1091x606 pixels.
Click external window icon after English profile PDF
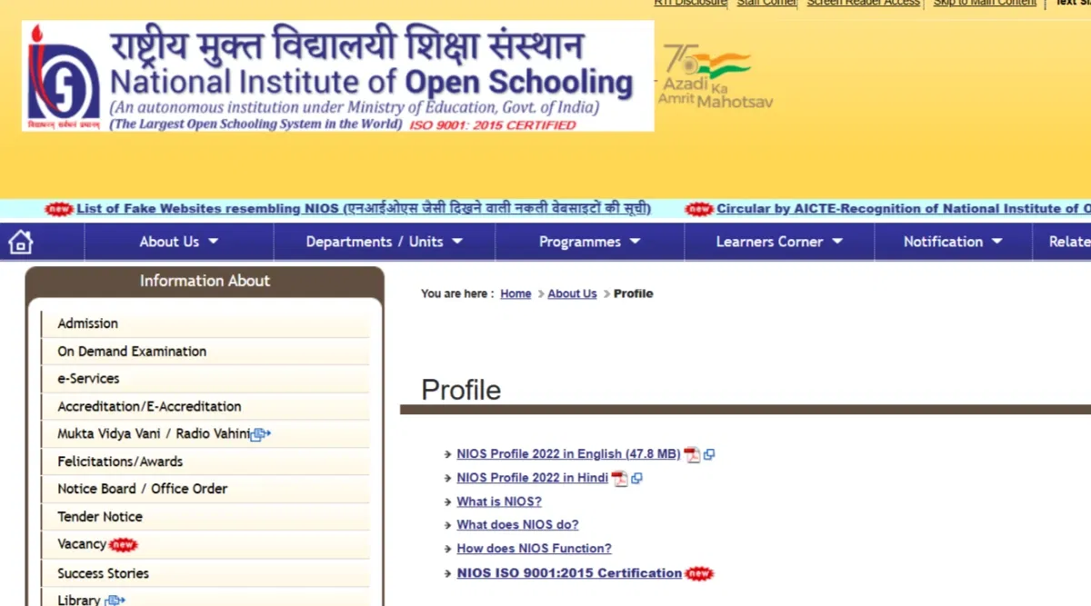pos(709,454)
